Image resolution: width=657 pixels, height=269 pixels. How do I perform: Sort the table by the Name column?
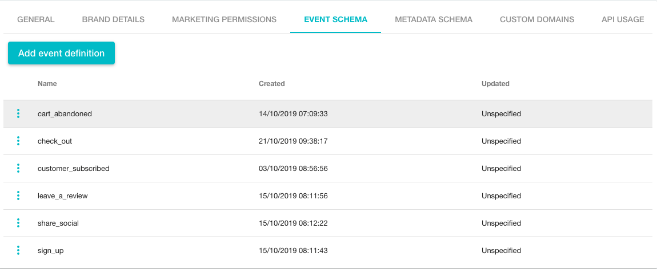(x=47, y=84)
